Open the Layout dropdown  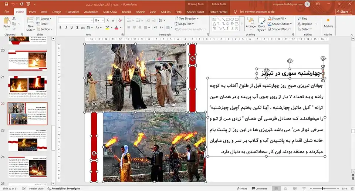pos(44,19)
